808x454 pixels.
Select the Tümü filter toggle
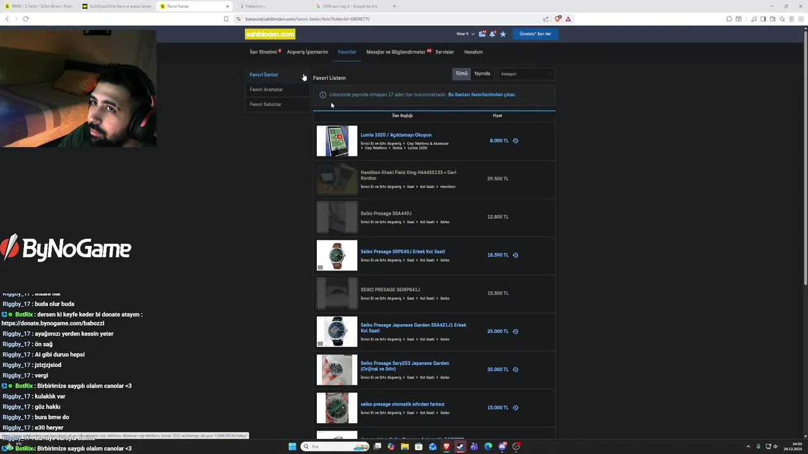point(461,74)
